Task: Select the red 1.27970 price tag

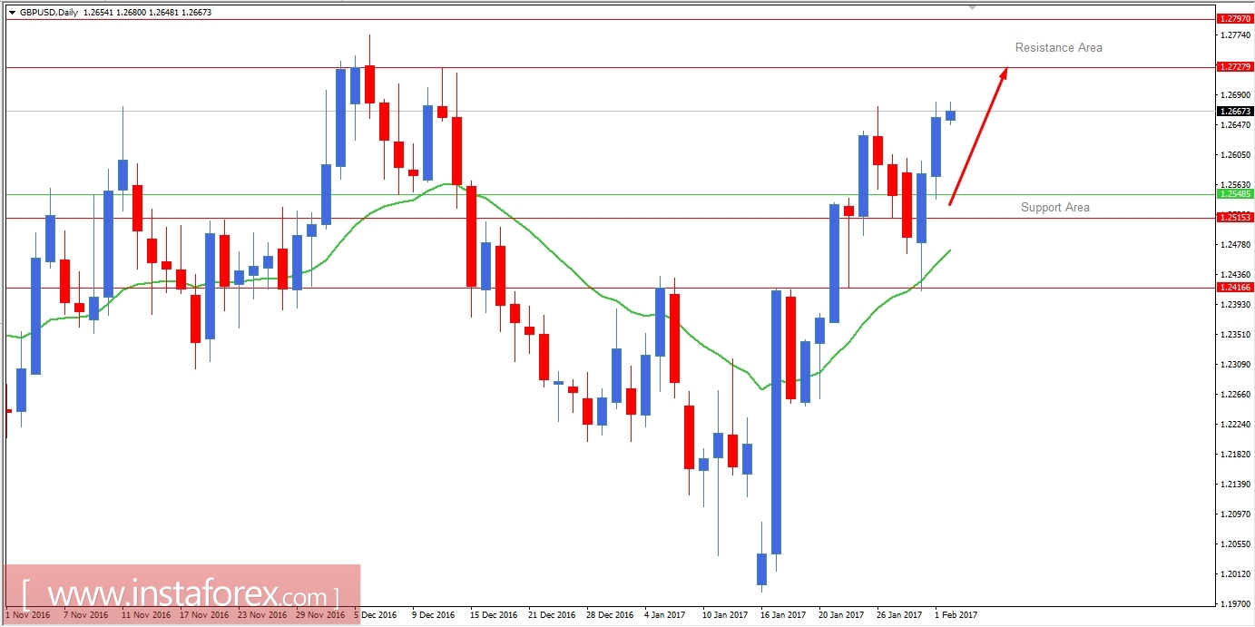Action: click(1237, 17)
